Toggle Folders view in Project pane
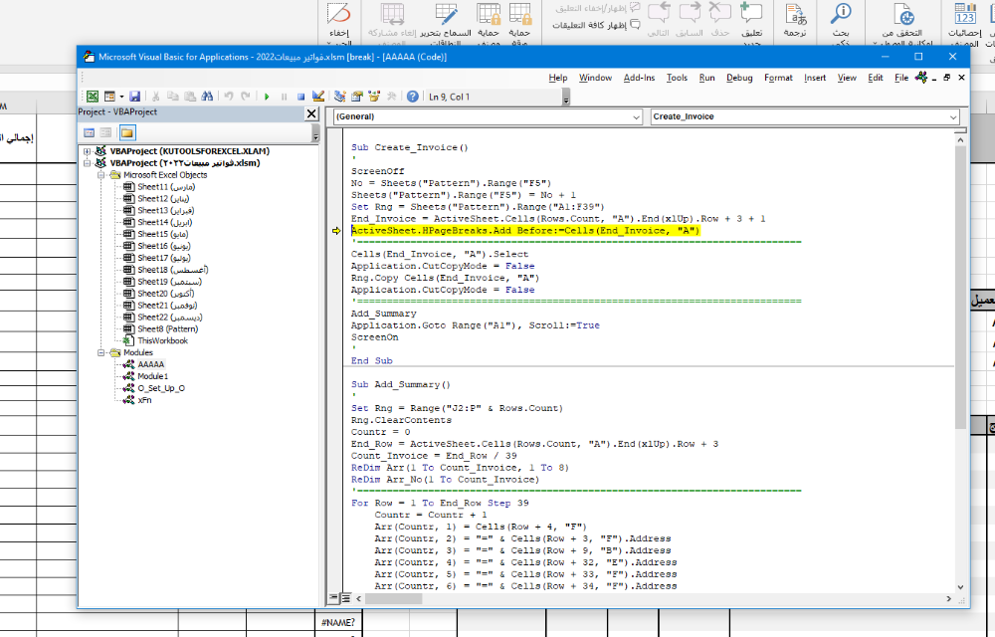The width and height of the screenshot is (995, 637). (x=127, y=132)
